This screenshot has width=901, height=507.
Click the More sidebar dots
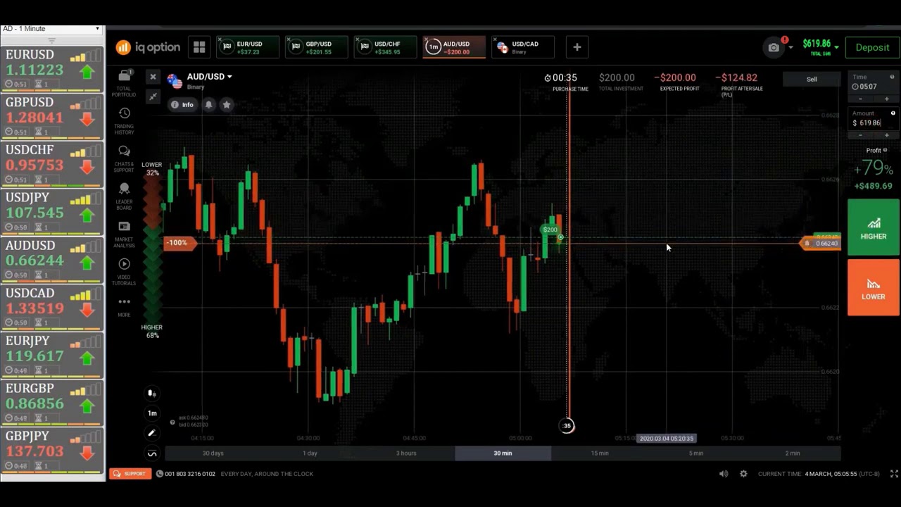click(x=124, y=306)
